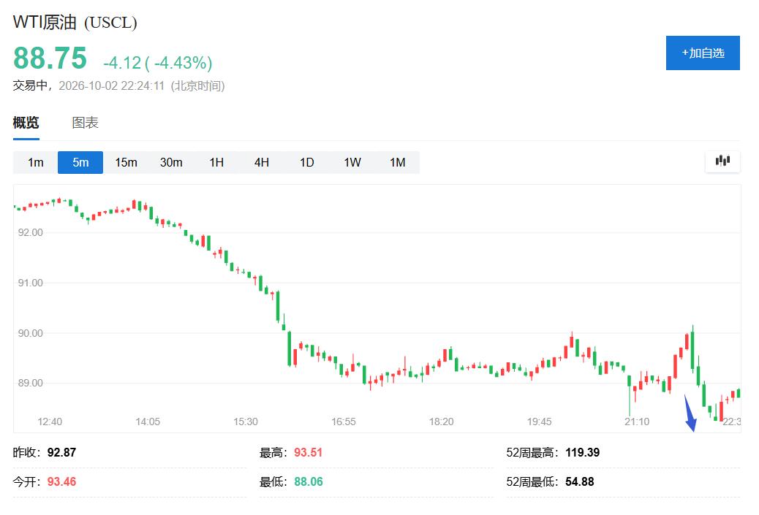Click the 52周最低 value 54.88
The height and width of the screenshot is (515, 759).
point(579,482)
